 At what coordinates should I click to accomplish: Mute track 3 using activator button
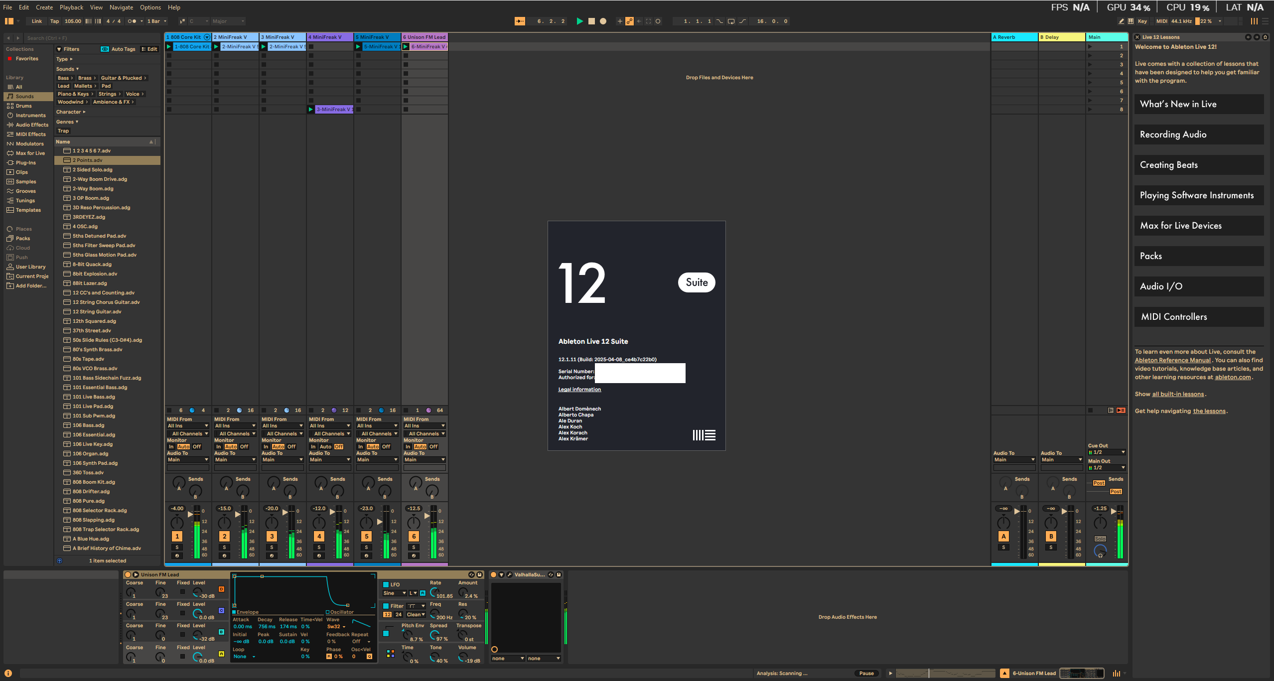coord(272,537)
